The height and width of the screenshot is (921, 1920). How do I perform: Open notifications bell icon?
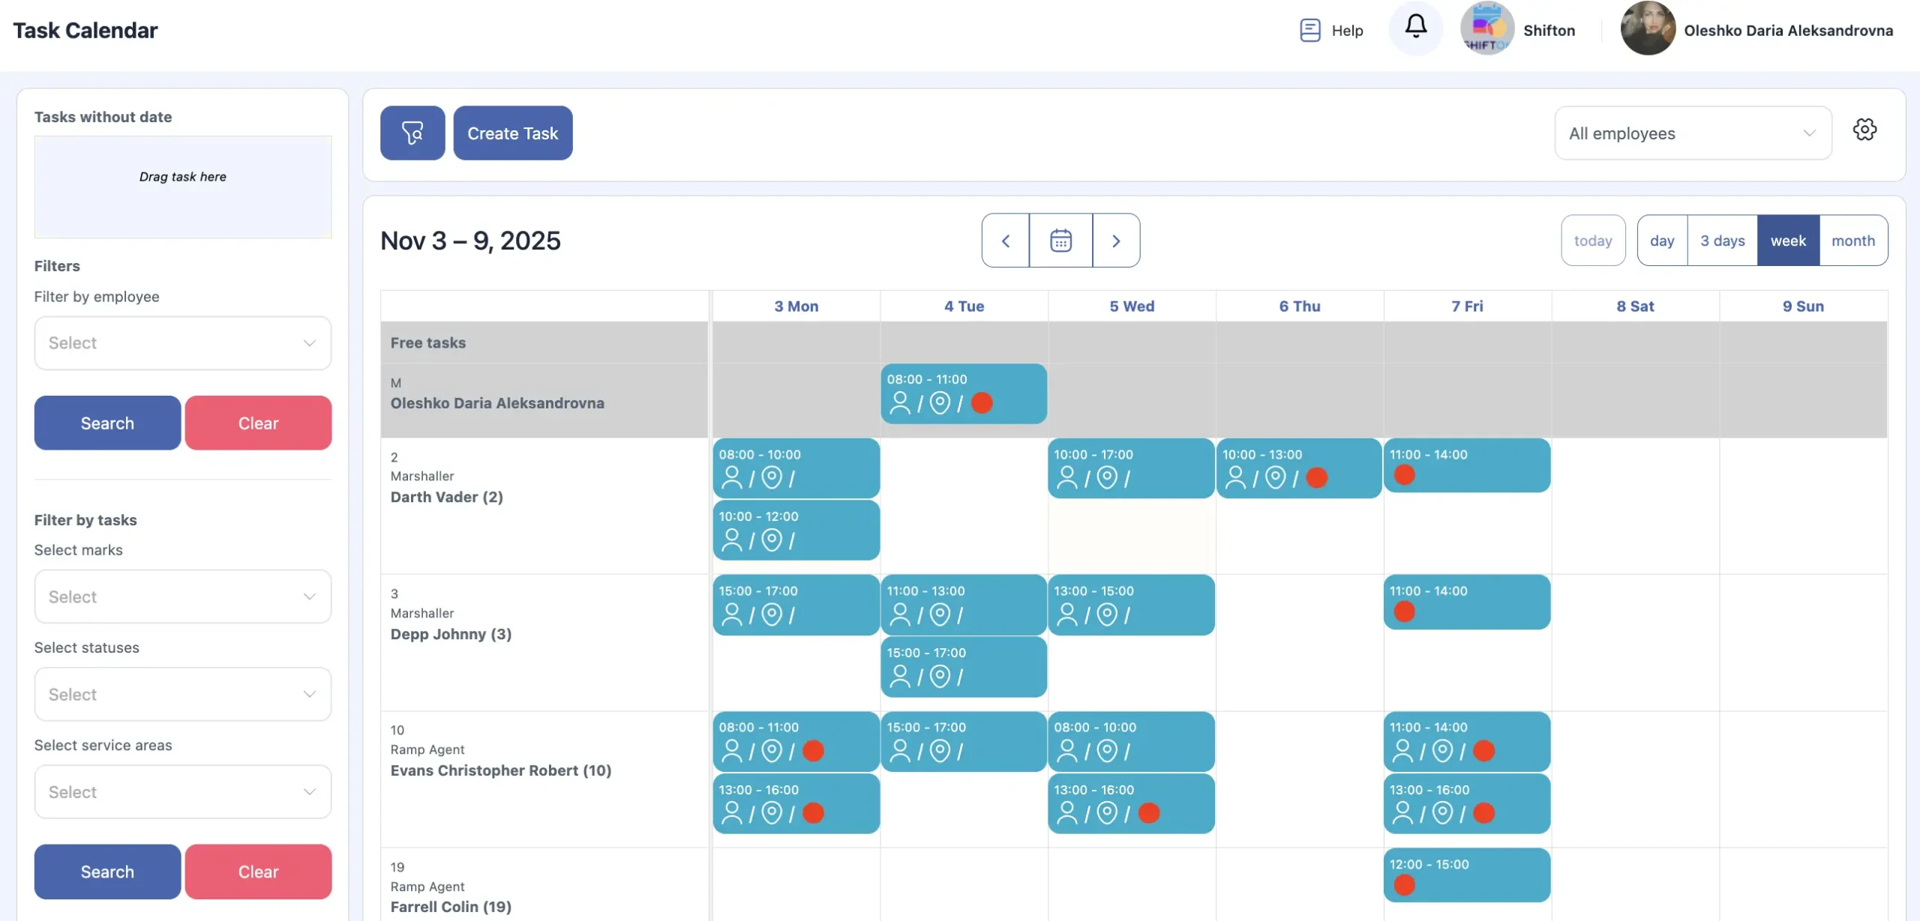pos(1415,27)
